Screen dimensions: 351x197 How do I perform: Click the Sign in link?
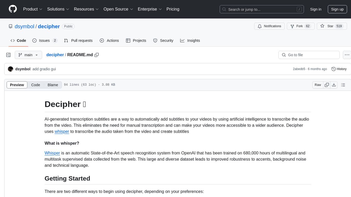pos(316,9)
